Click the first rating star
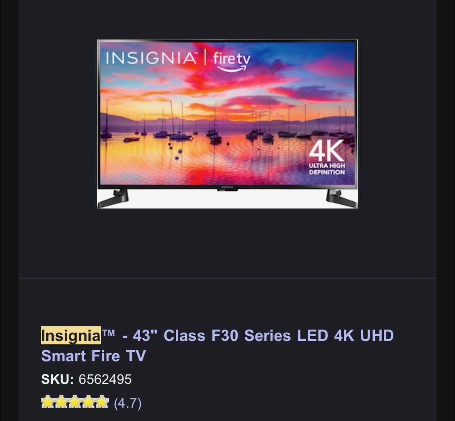This screenshot has width=455, height=421. [x=48, y=402]
